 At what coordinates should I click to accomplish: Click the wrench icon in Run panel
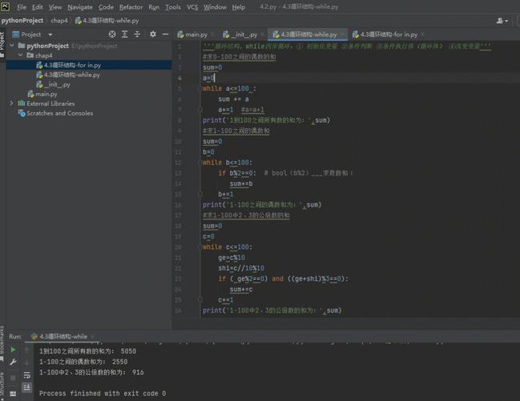(13, 362)
